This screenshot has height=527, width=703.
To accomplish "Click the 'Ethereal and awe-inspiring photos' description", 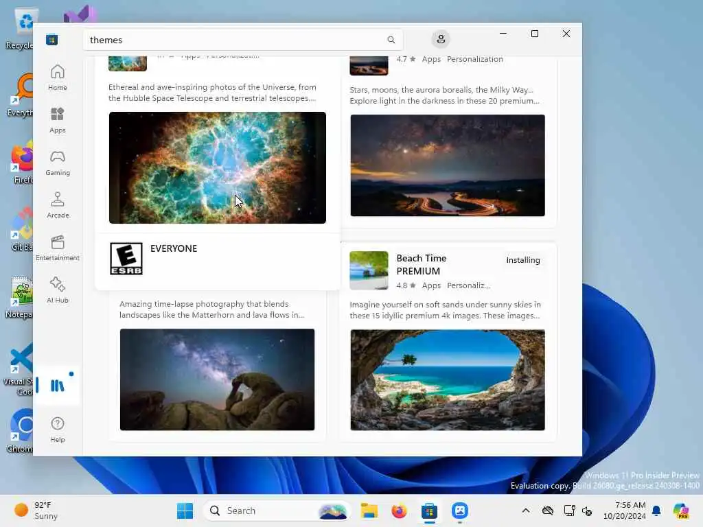I will tap(212, 93).
